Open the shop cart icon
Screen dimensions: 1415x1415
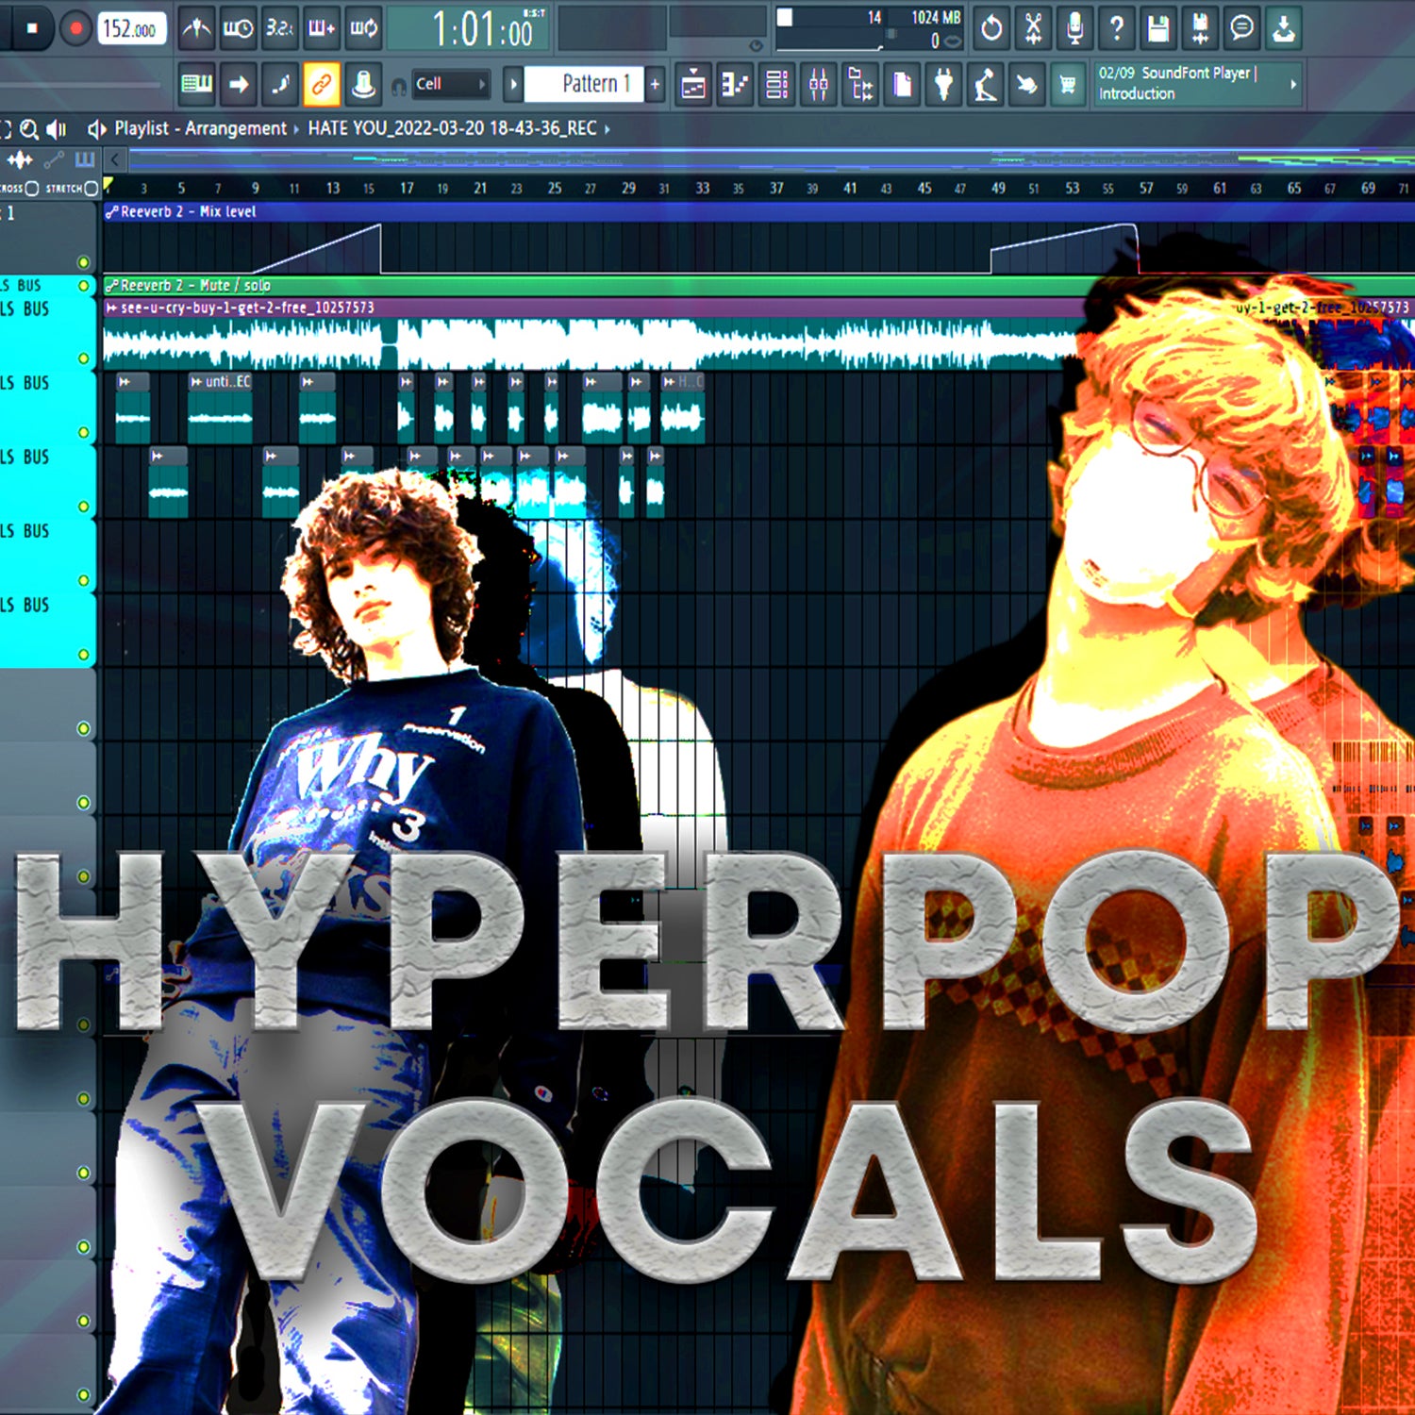point(1066,84)
